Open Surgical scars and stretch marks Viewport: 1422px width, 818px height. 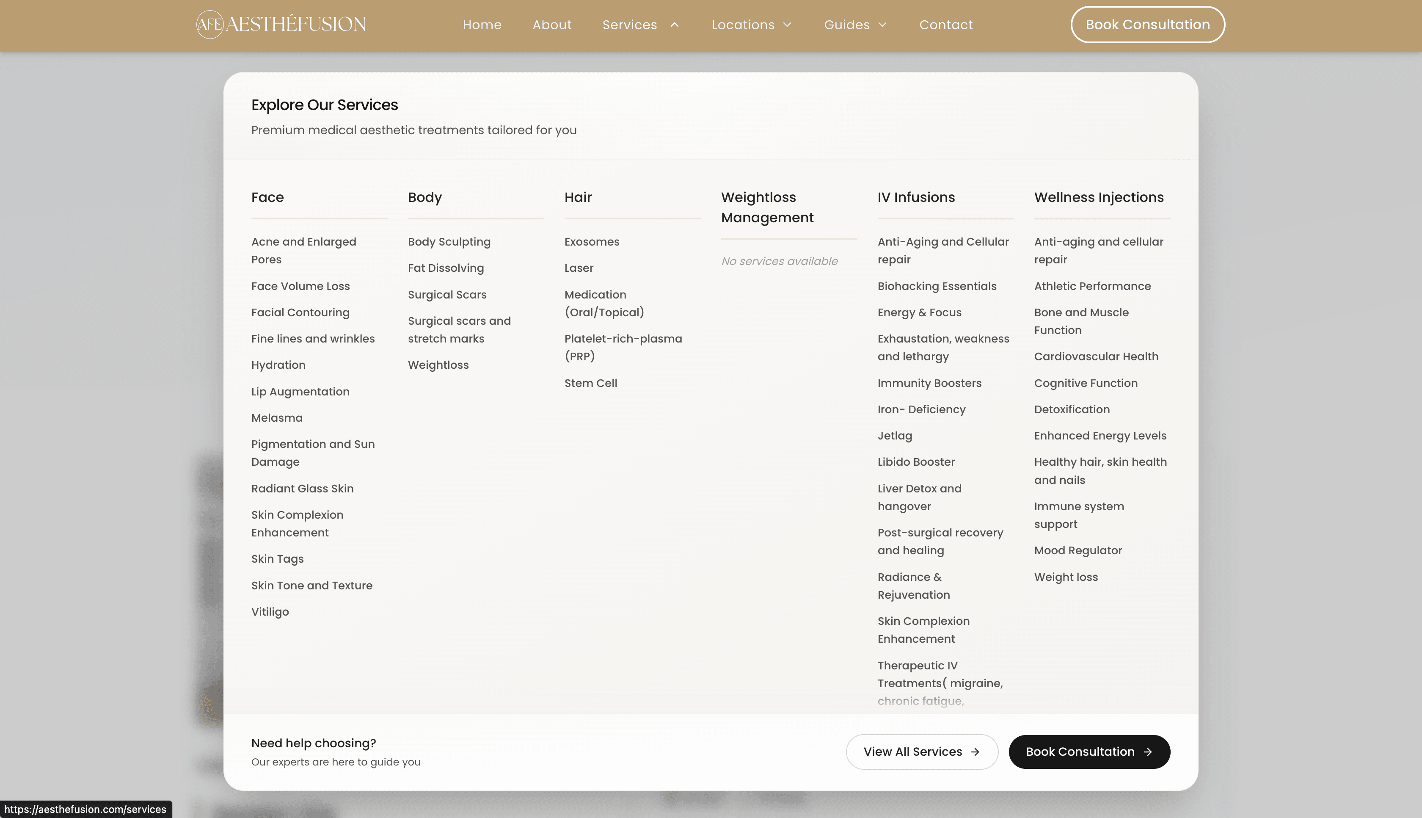click(459, 330)
